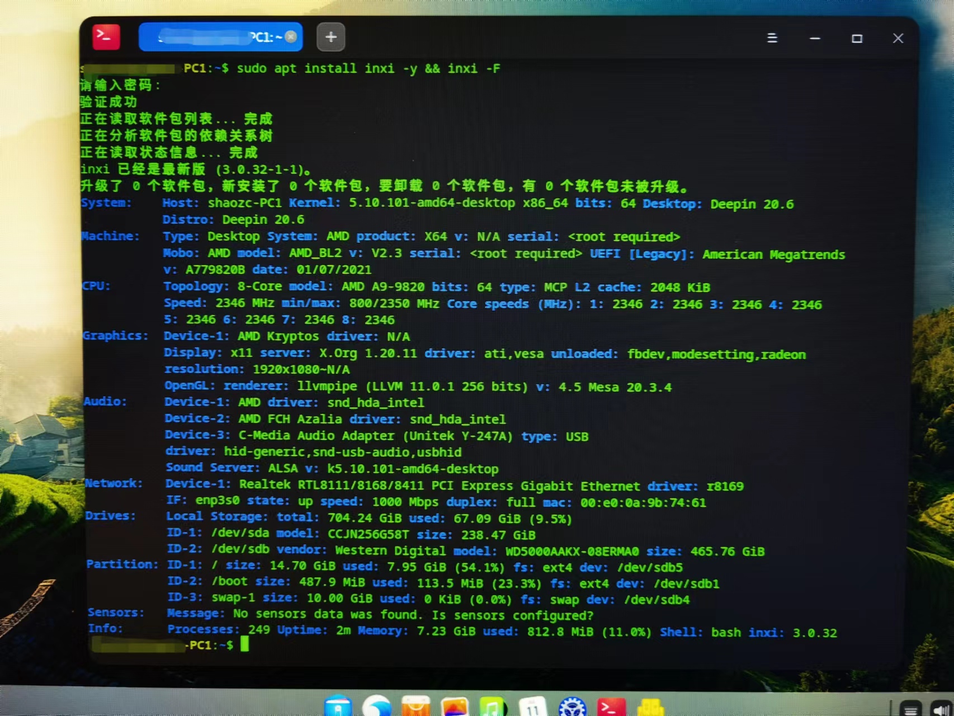Click 'C-Media Audio Adapter' device text
954x716 pixels.
[317, 435]
